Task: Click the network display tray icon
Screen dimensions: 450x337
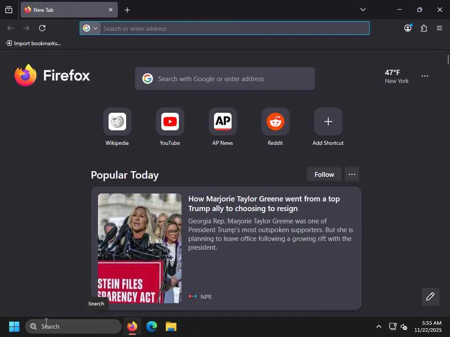Action: tap(392, 326)
